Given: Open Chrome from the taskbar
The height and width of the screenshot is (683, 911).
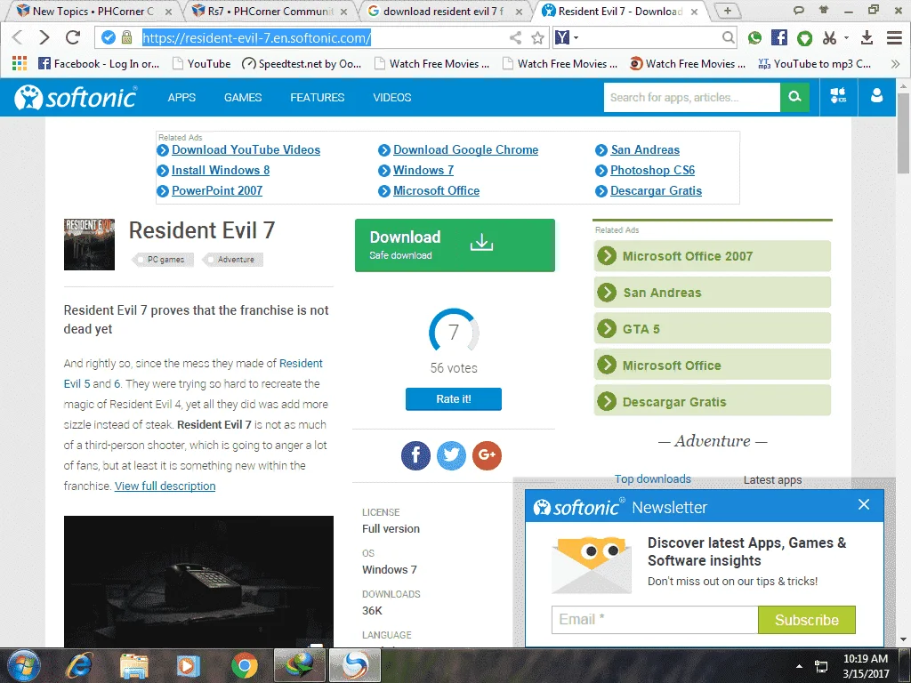Looking at the screenshot, I should (244, 665).
